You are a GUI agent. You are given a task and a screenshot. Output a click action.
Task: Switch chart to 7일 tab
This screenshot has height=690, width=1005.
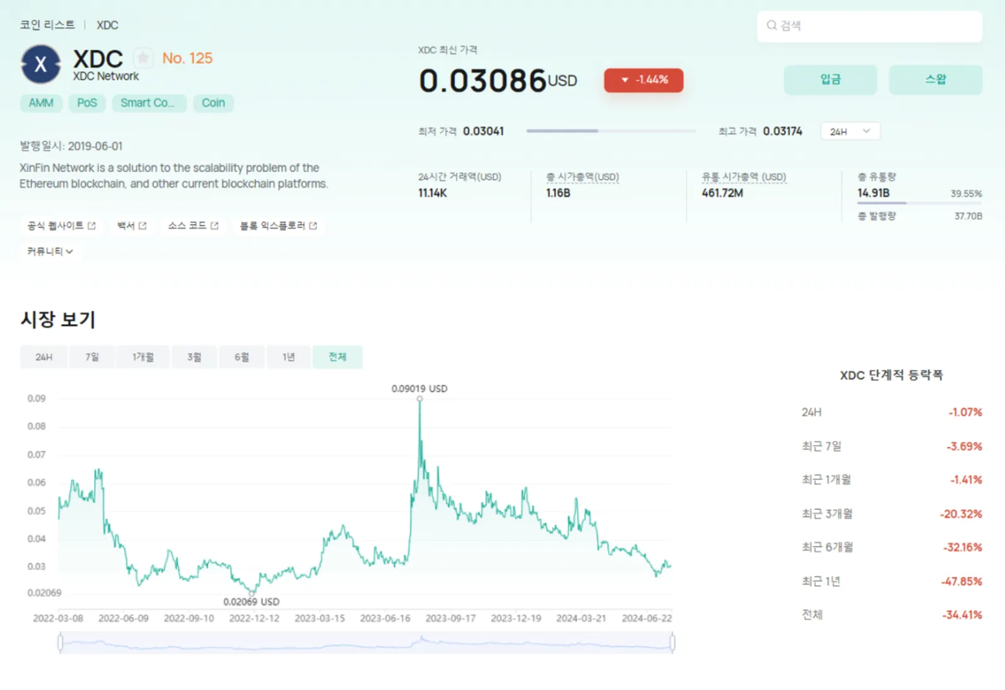(x=92, y=357)
